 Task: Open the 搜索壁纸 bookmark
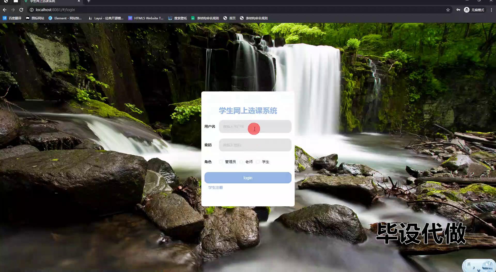[177, 18]
